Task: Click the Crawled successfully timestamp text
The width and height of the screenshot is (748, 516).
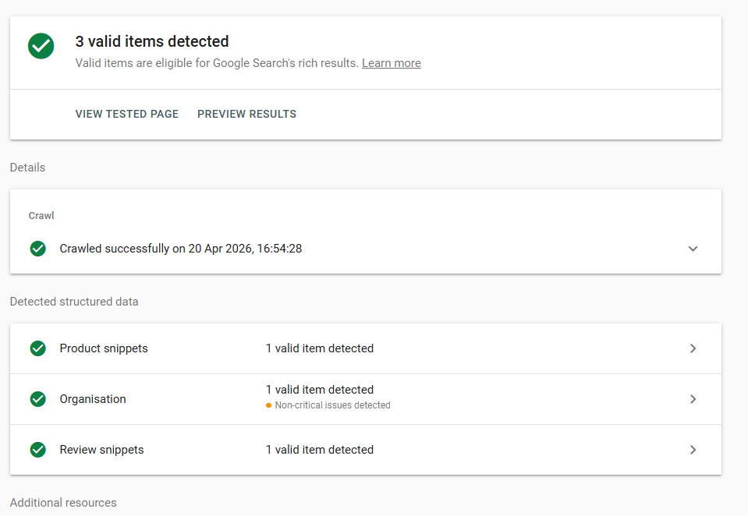Action: (181, 249)
